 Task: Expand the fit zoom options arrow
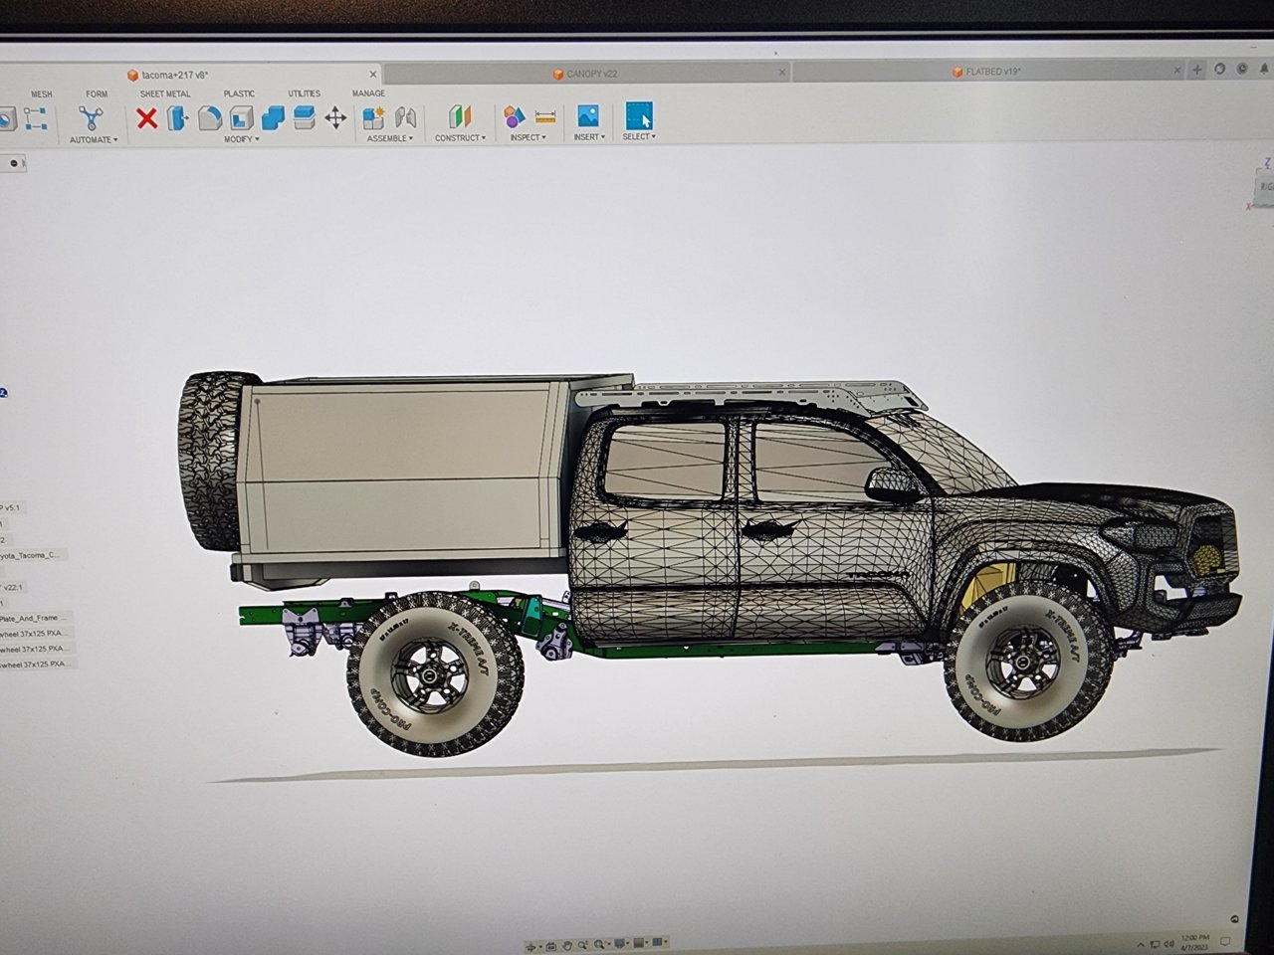(x=609, y=944)
